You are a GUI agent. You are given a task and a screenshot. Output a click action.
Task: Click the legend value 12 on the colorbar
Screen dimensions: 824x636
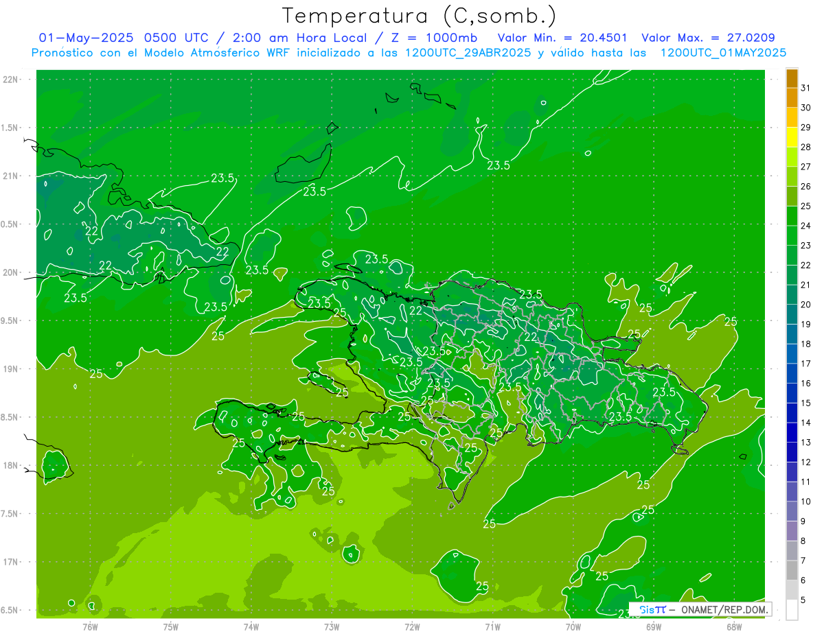[806, 462]
